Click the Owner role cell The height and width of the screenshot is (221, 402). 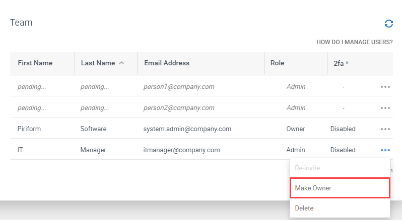click(x=296, y=129)
